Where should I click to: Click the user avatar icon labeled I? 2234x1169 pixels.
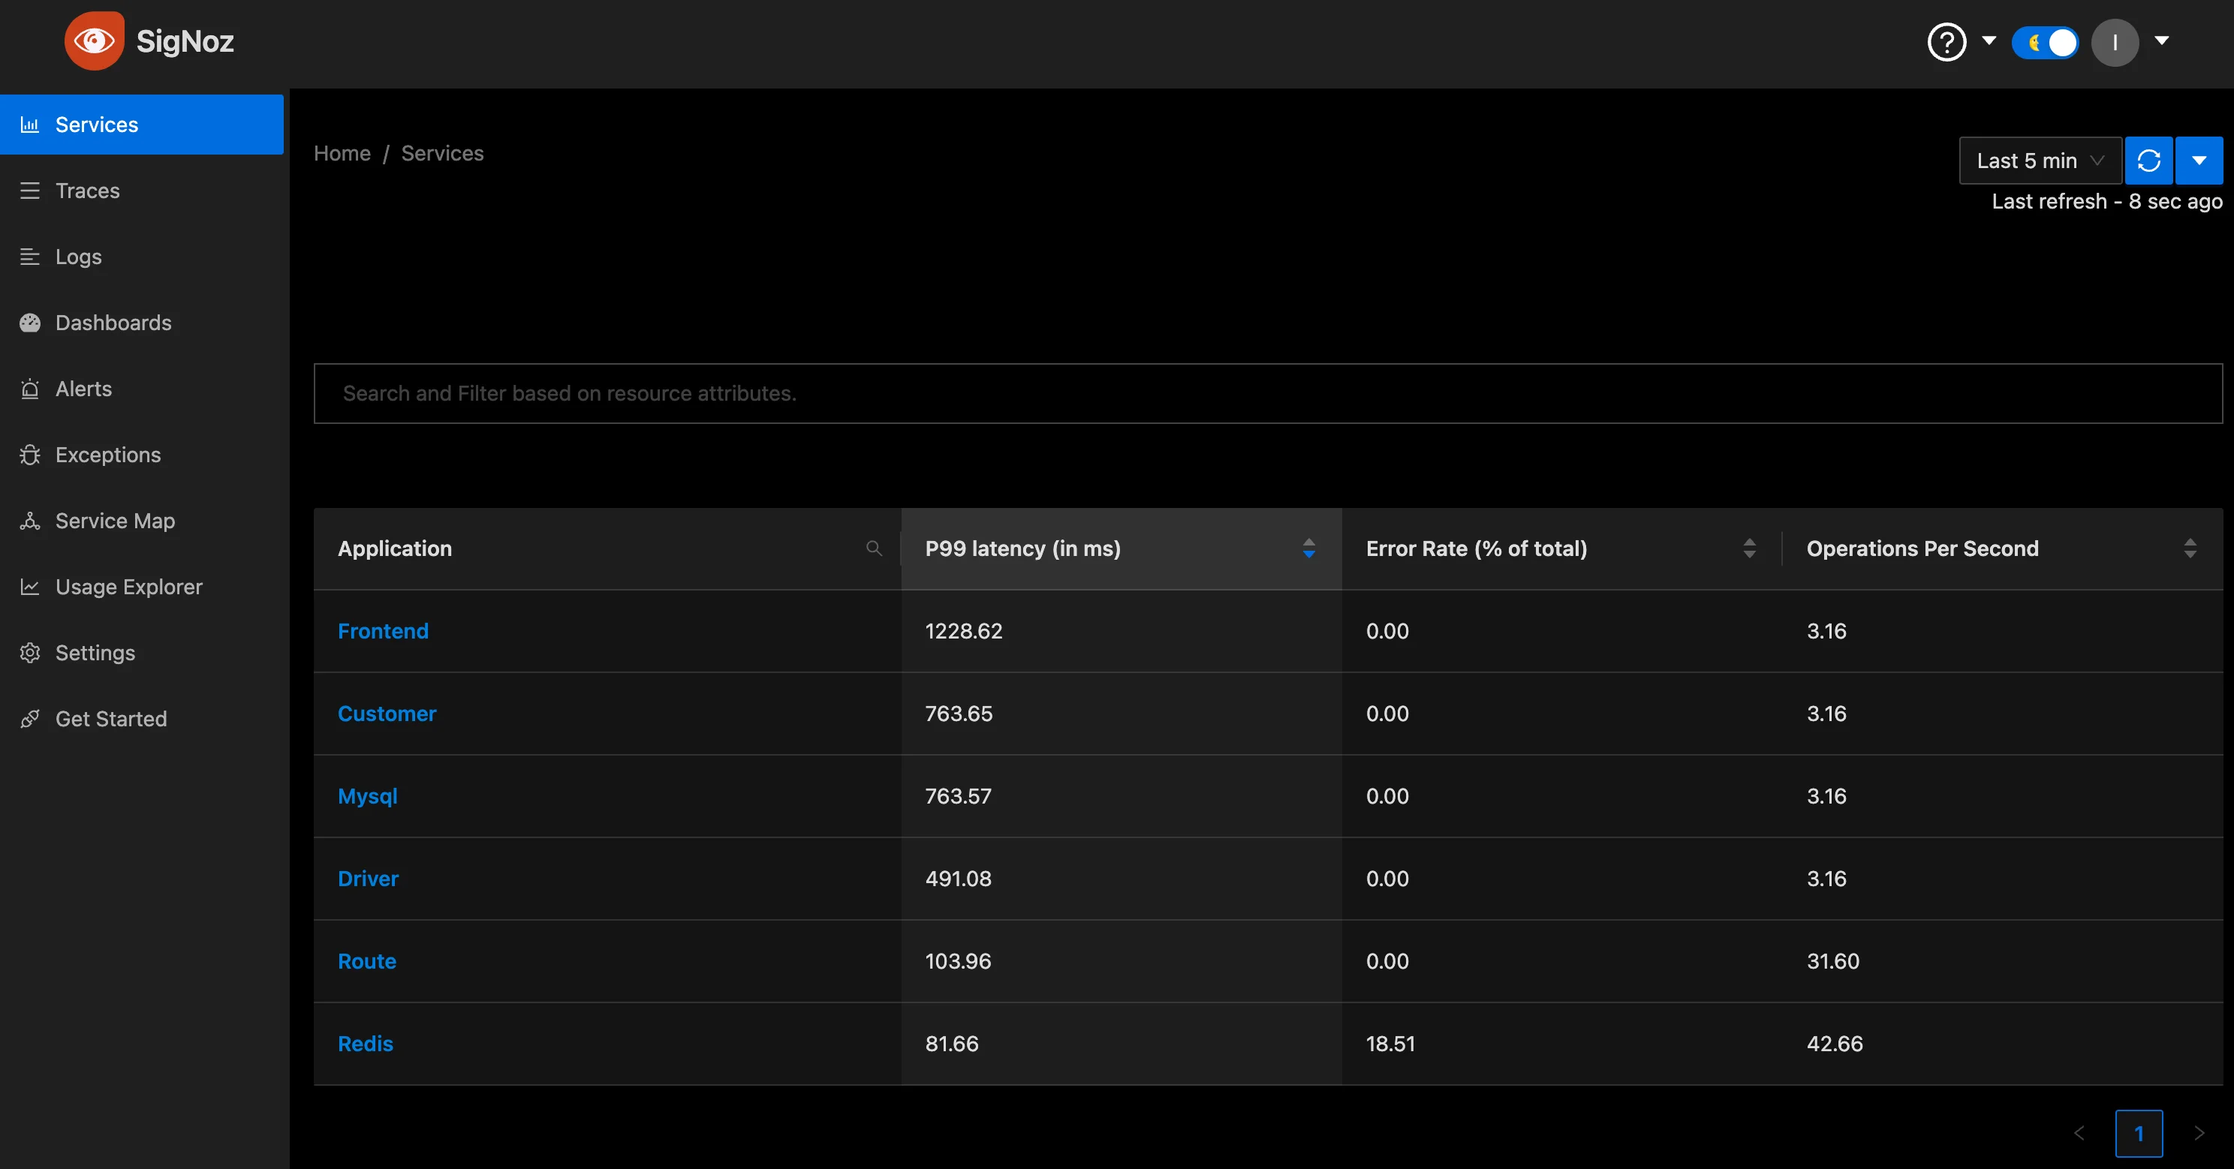[2115, 41]
